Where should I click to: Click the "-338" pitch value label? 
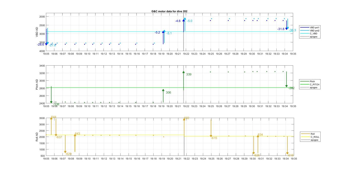pos(56,104)
